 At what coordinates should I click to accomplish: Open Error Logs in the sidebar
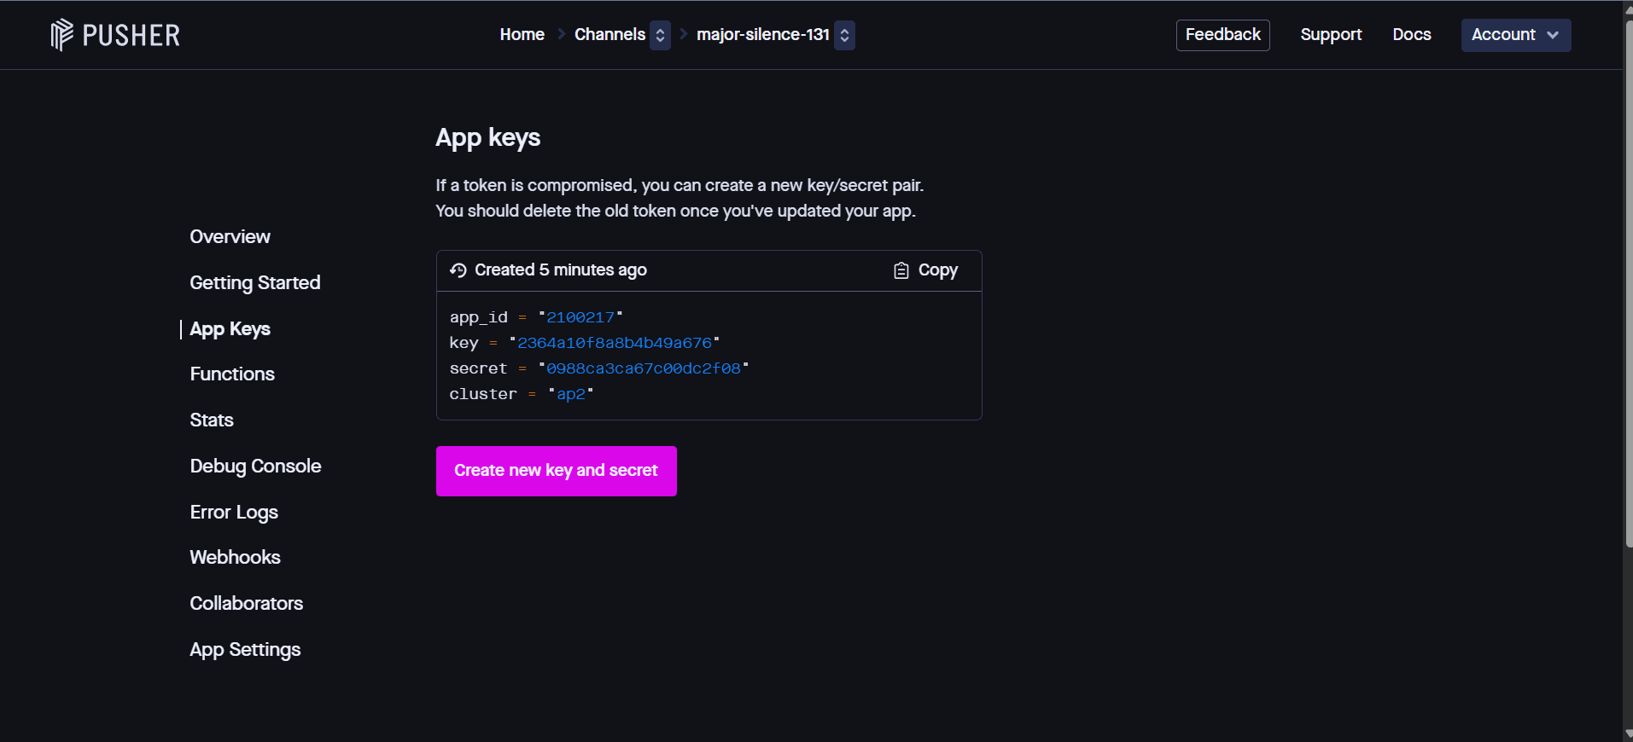pyautogui.click(x=234, y=512)
